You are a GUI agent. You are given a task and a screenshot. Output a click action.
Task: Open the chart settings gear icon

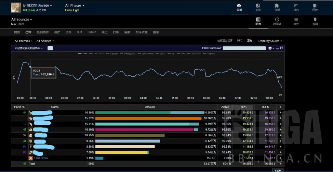pos(270,48)
